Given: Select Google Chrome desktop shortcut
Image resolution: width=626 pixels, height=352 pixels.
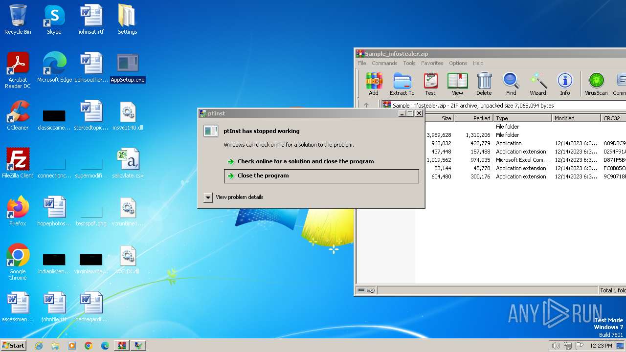Looking at the screenshot, I should click(x=18, y=262).
